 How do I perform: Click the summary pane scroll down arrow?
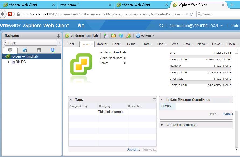click(237, 150)
